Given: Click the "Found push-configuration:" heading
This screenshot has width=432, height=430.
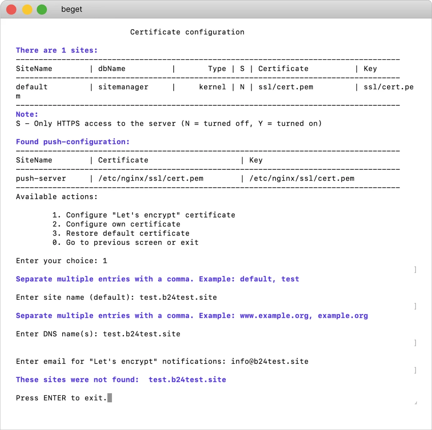Looking at the screenshot, I should (73, 142).
